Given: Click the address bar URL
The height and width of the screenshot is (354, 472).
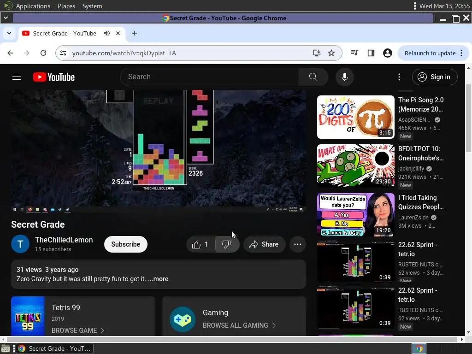Looking at the screenshot, I should pyautogui.click(x=124, y=53).
